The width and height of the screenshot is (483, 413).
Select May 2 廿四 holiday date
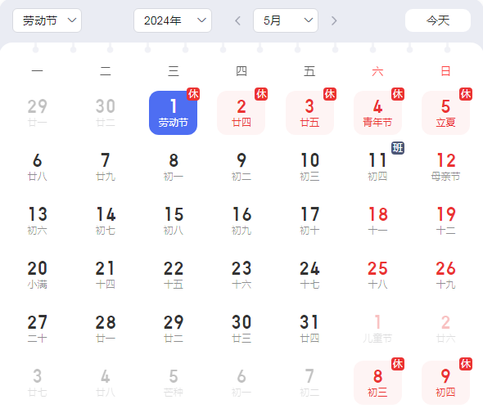tap(241, 113)
